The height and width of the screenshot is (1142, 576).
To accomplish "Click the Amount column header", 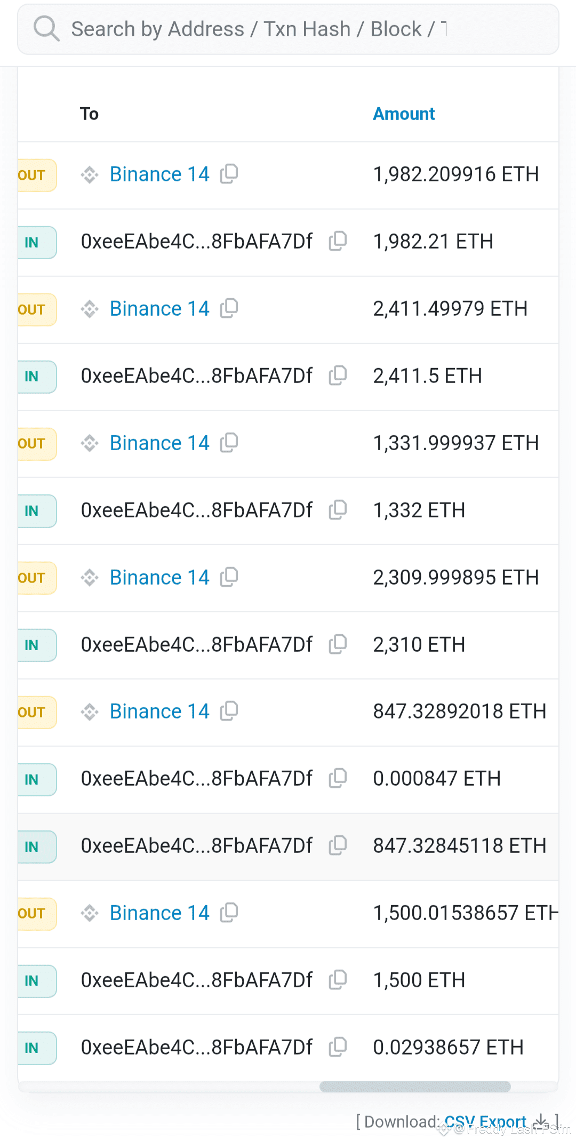I will point(404,114).
